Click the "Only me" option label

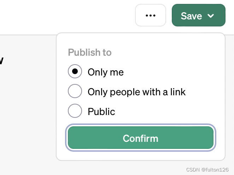(106, 72)
